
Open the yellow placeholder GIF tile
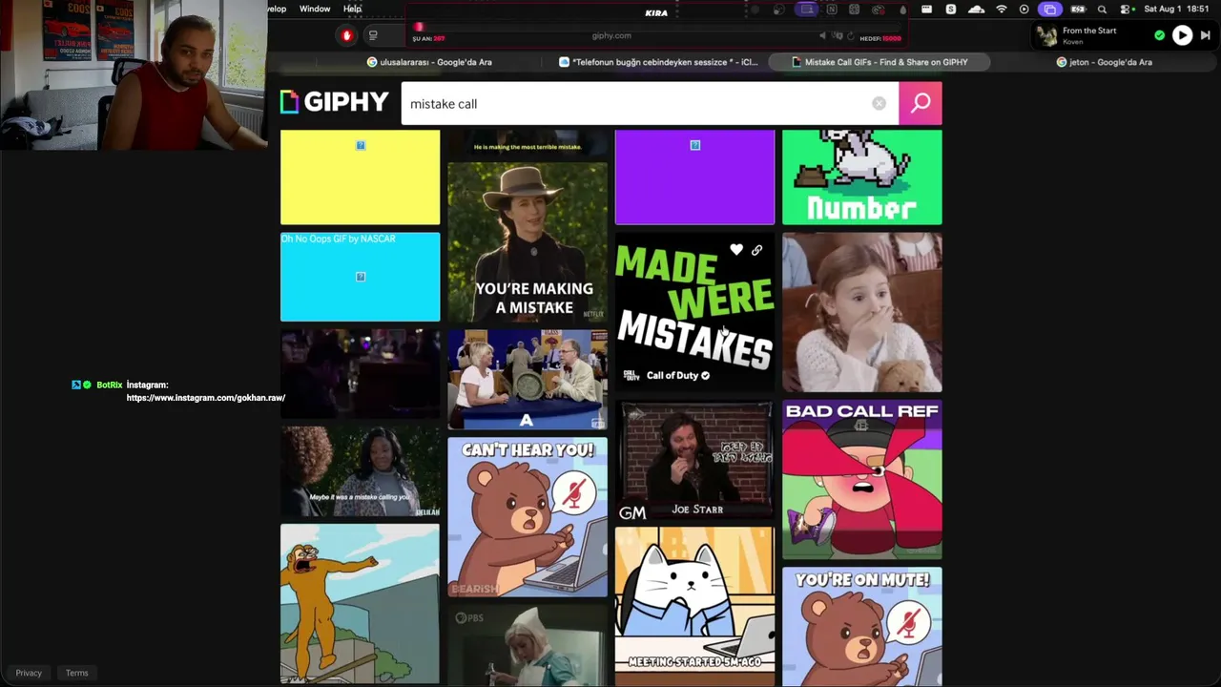point(361,177)
